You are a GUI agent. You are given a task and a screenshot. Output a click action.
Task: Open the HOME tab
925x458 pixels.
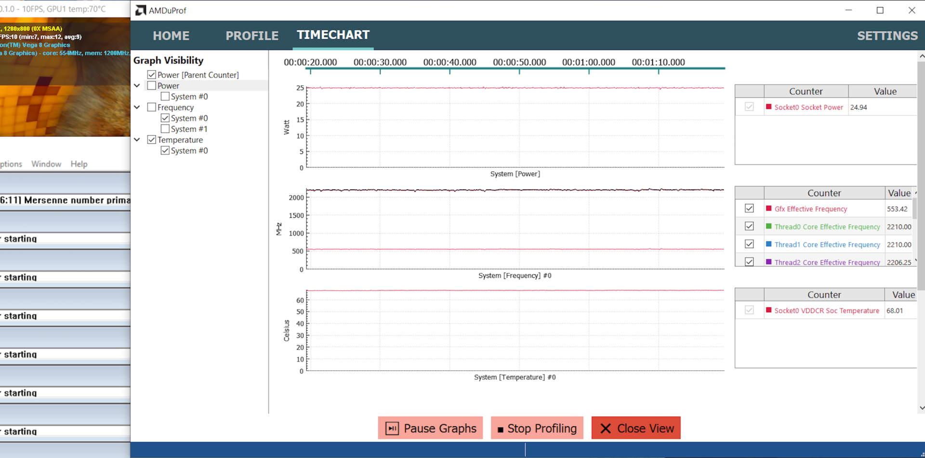pyautogui.click(x=171, y=36)
